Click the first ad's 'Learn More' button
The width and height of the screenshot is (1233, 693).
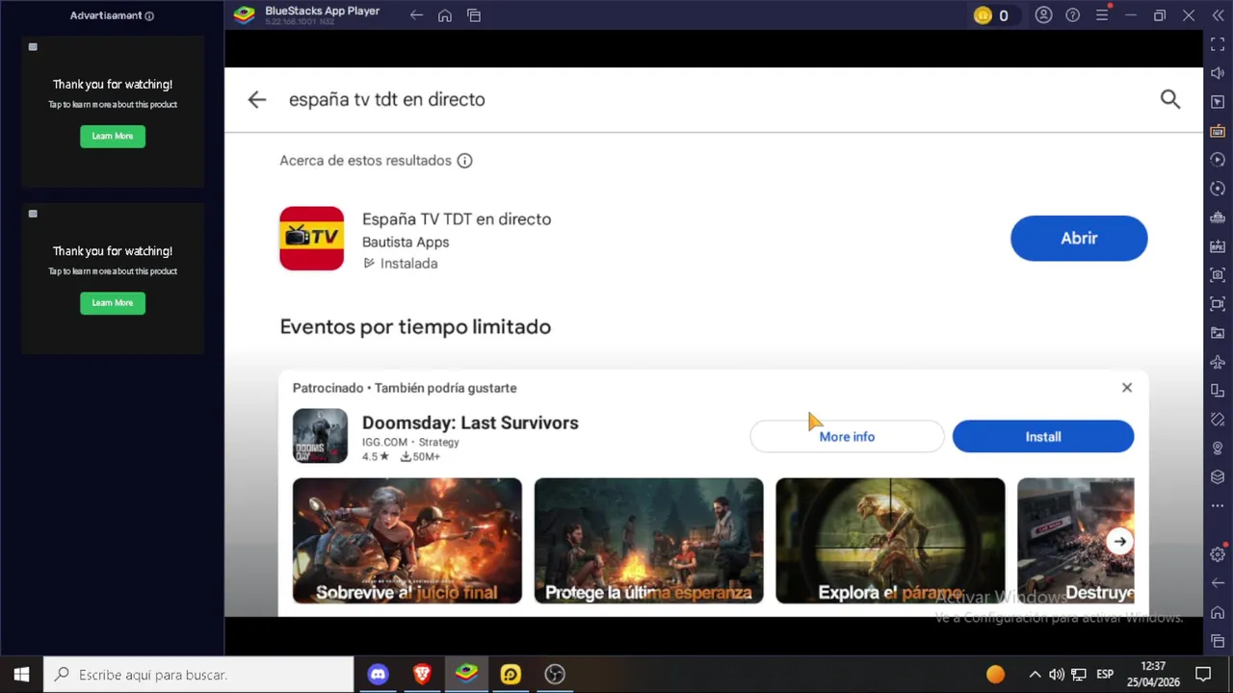pos(113,136)
